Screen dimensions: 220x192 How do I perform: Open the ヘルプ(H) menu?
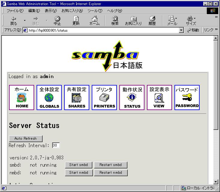tap(114, 11)
